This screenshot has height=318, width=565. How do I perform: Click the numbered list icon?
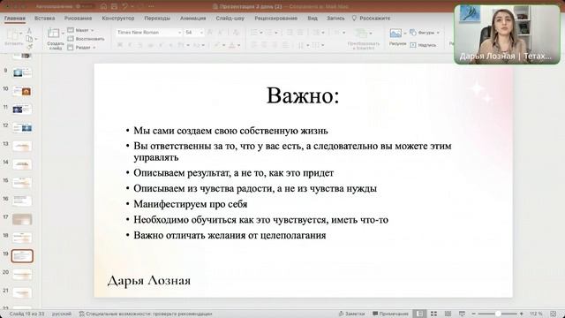coord(269,33)
